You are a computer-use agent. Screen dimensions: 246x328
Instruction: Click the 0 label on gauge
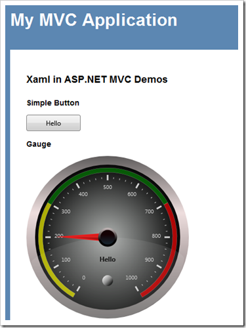(x=84, y=277)
